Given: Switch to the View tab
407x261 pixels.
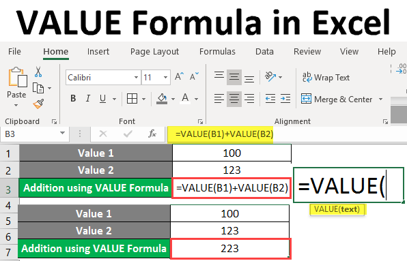Looking at the screenshot, I should [350, 51].
